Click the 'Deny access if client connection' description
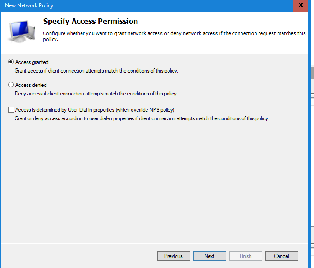 click(96, 94)
